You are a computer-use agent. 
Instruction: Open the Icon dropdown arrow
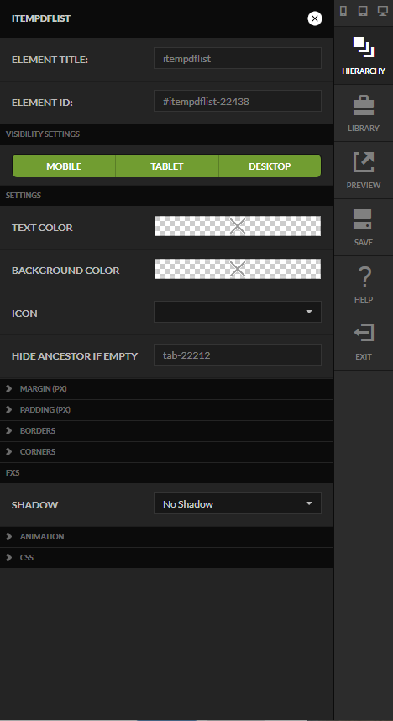[x=309, y=312]
